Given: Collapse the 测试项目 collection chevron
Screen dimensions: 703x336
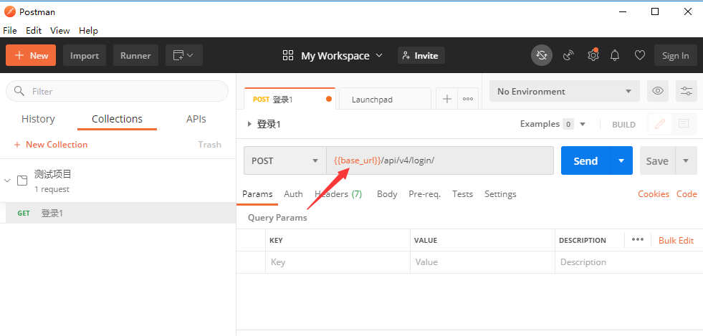Looking at the screenshot, I should (x=6, y=180).
